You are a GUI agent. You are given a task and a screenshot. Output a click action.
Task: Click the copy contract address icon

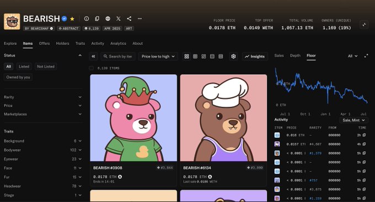pos(97,19)
